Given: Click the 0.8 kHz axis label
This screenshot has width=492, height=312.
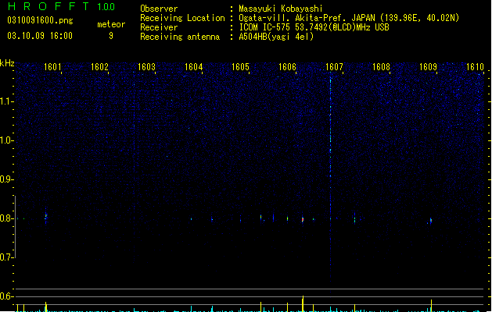Looking at the screenshot, I should (6, 218).
